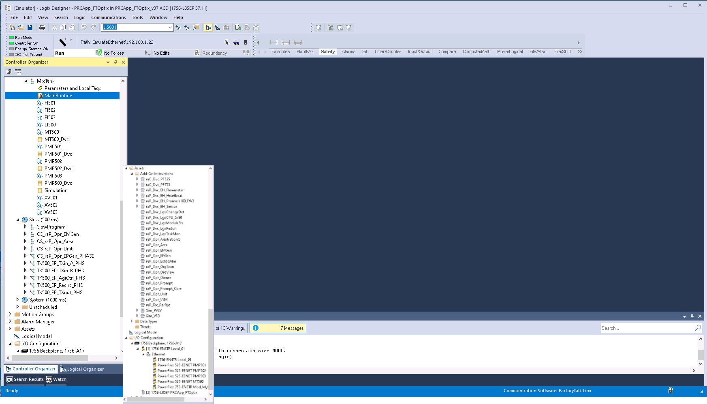The image size is (707, 404).
Task: Open the Communications menu
Action: pyautogui.click(x=109, y=17)
